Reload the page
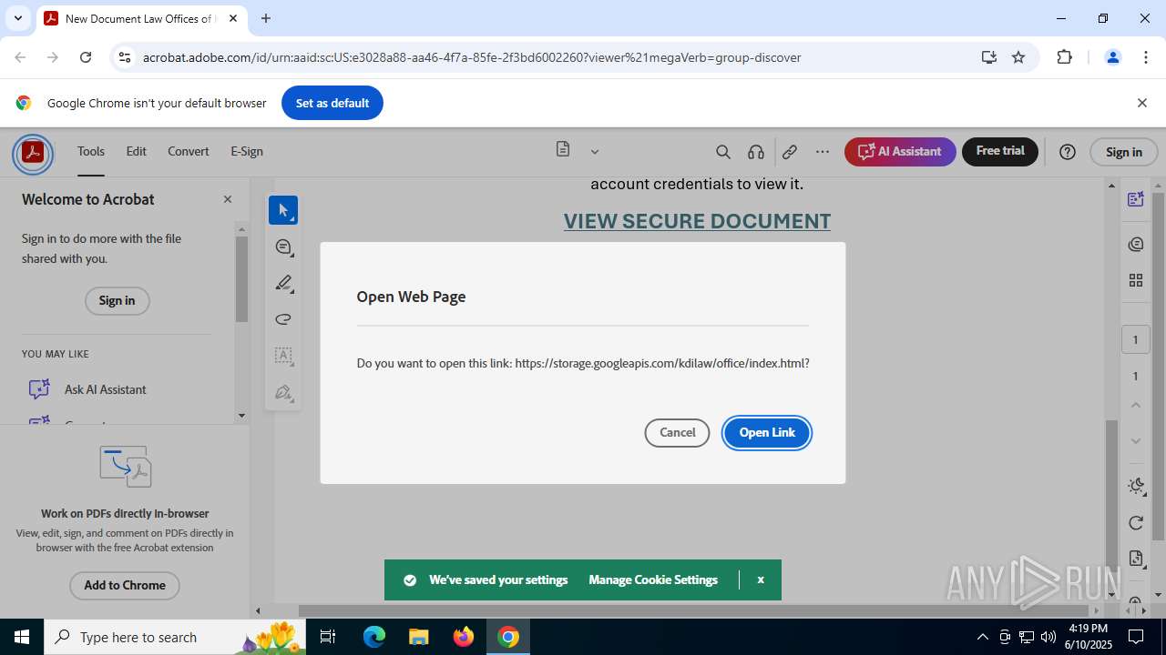The height and width of the screenshot is (655, 1166). pos(86,57)
